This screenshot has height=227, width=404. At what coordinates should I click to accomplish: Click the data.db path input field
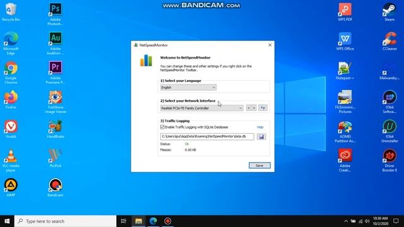207,136
